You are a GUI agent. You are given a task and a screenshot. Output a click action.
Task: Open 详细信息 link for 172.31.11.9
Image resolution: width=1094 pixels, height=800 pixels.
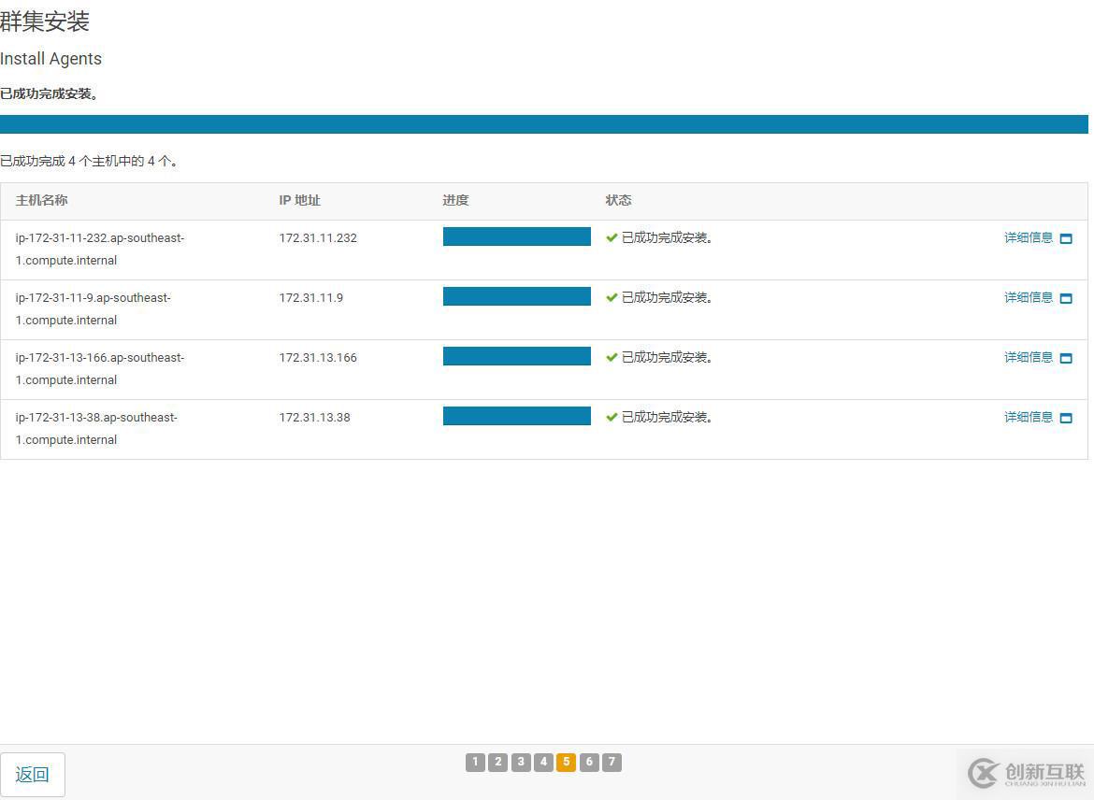(1029, 298)
